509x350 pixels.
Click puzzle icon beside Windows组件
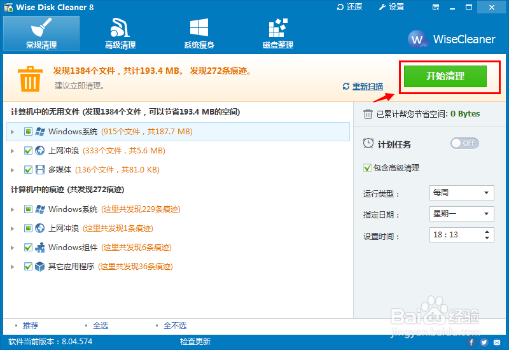tap(40, 248)
